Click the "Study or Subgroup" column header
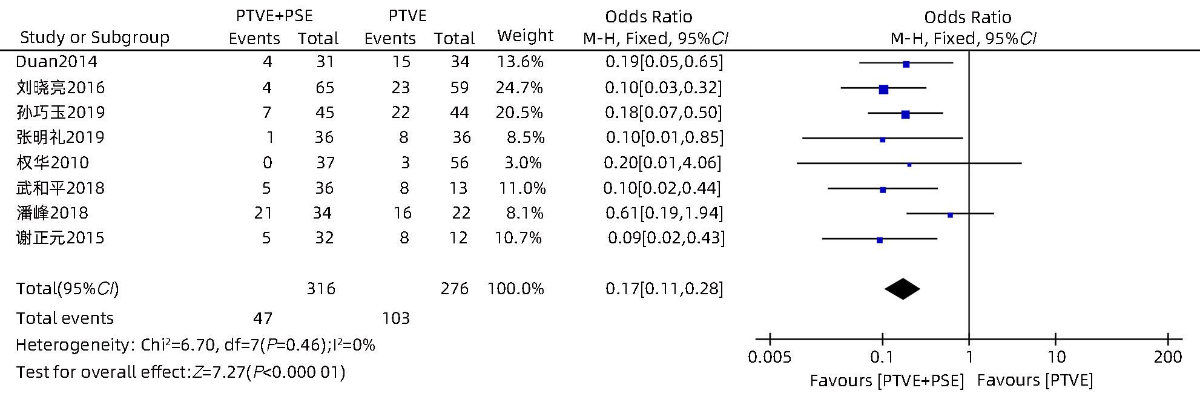This screenshot has height=402, width=1200. pos(94,38)
